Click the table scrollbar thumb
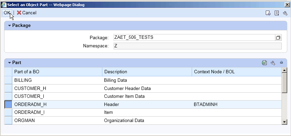 pos(284,83)
